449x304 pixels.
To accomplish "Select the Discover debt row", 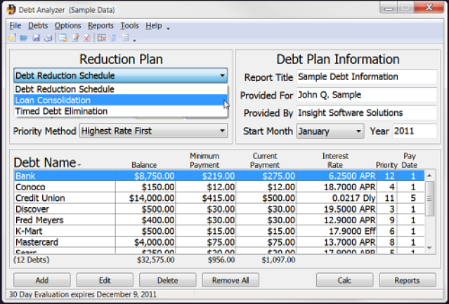I will (x=219, y=209).
